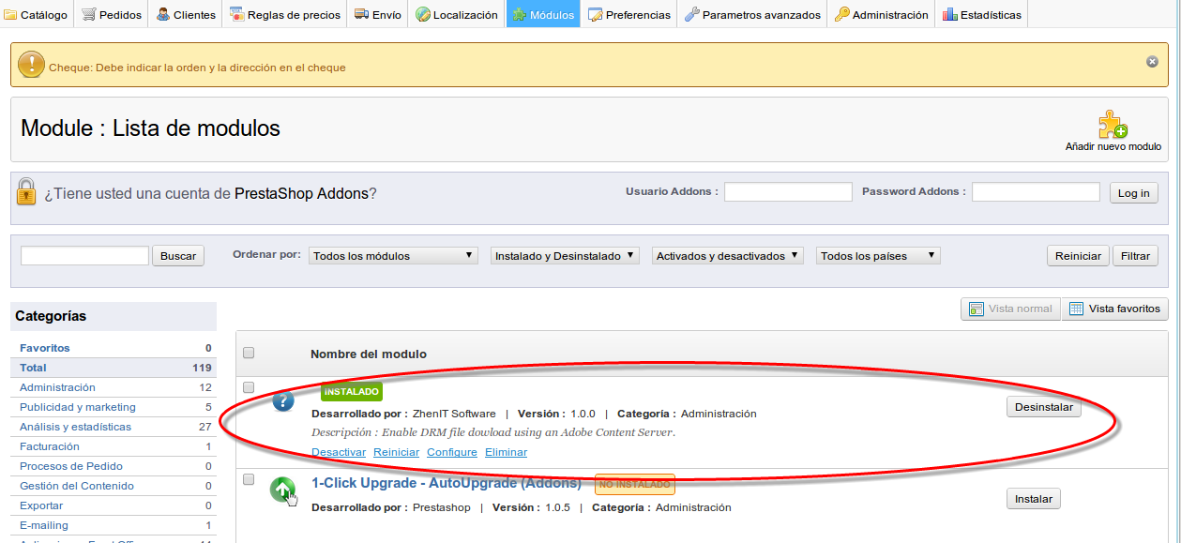Select the Módulos tab
This screenshot has width=1181, height=543.
pyautogui.click(x=544, y=14)
